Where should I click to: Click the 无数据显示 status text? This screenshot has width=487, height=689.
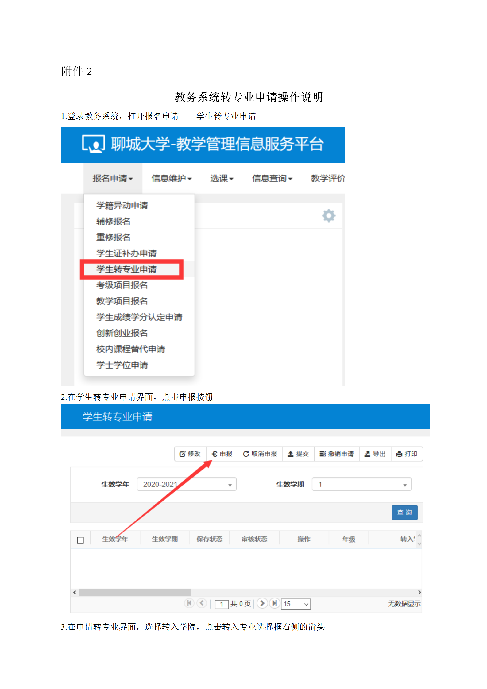[x=404, y=604]
